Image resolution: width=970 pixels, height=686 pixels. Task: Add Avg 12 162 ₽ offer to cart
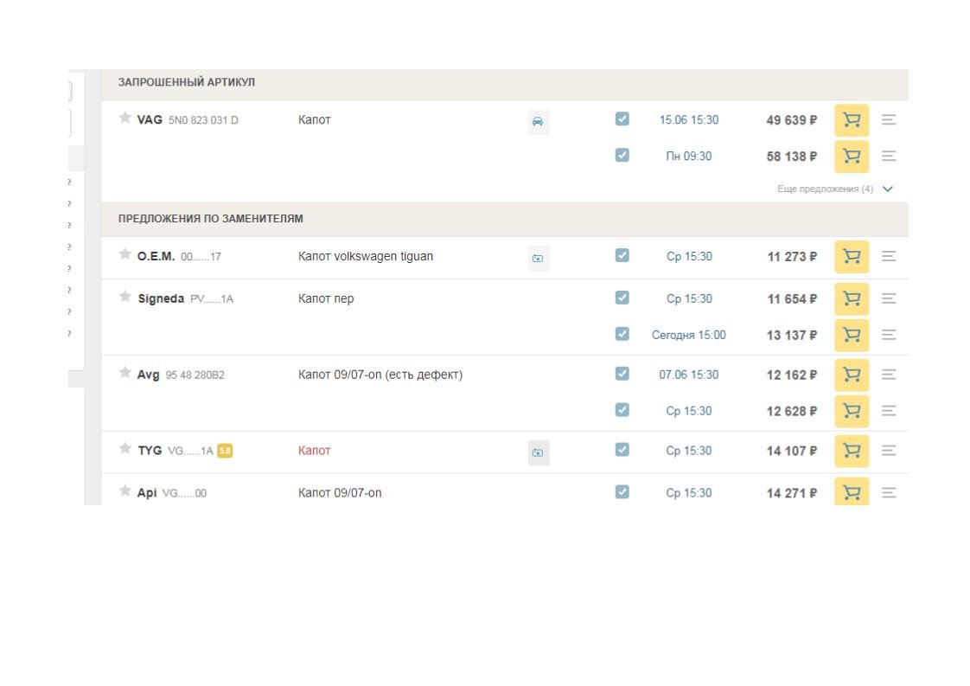[x=852, y=375]
